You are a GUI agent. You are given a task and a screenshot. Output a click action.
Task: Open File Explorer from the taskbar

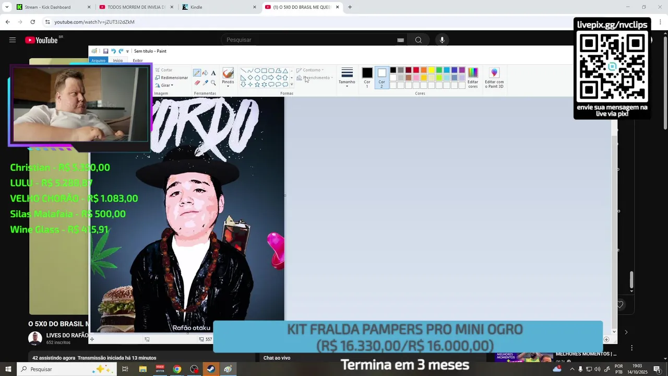142,369
